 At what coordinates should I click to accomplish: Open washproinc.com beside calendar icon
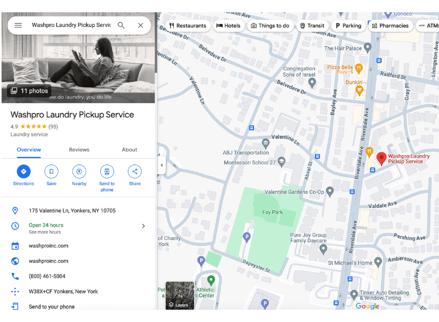[49, 246]
